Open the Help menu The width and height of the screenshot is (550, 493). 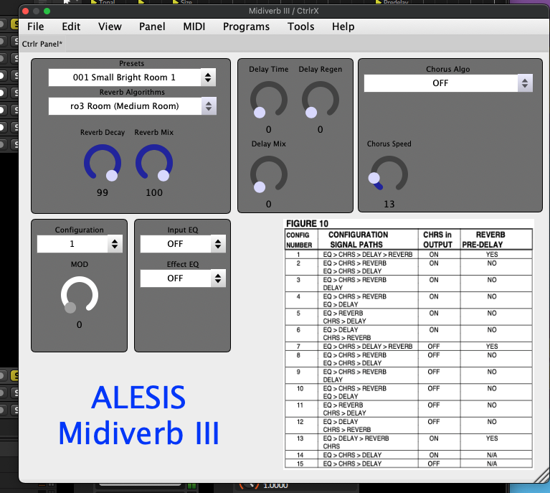pos(343,27)
